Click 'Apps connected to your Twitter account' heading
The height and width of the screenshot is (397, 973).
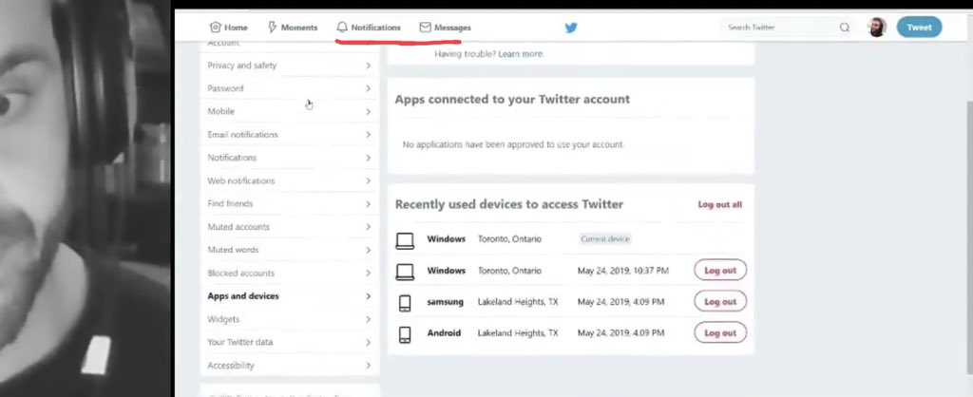point(512,99)
